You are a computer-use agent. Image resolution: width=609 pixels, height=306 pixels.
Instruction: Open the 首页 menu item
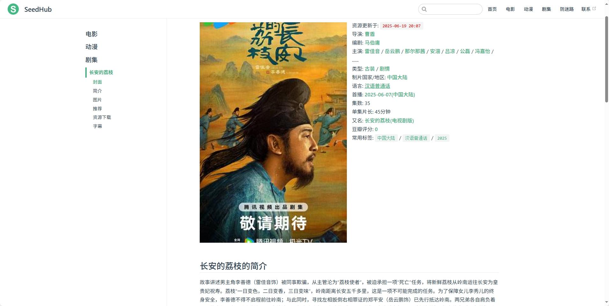pos(492,9)
